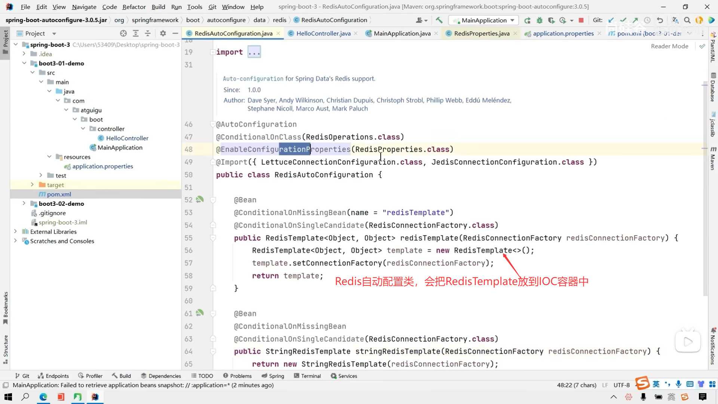Start debugging with the bug icon
Screen dimensions: 718x404
(x=539, y=20)
